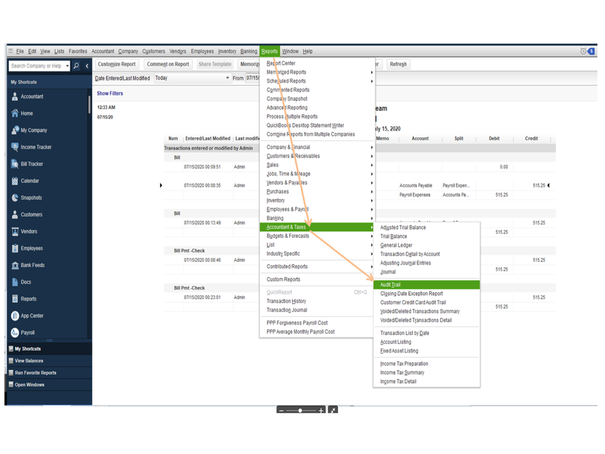Choose Trial Balance report
This screenshot has width=605, height=454.
click(x=394, y=236)
